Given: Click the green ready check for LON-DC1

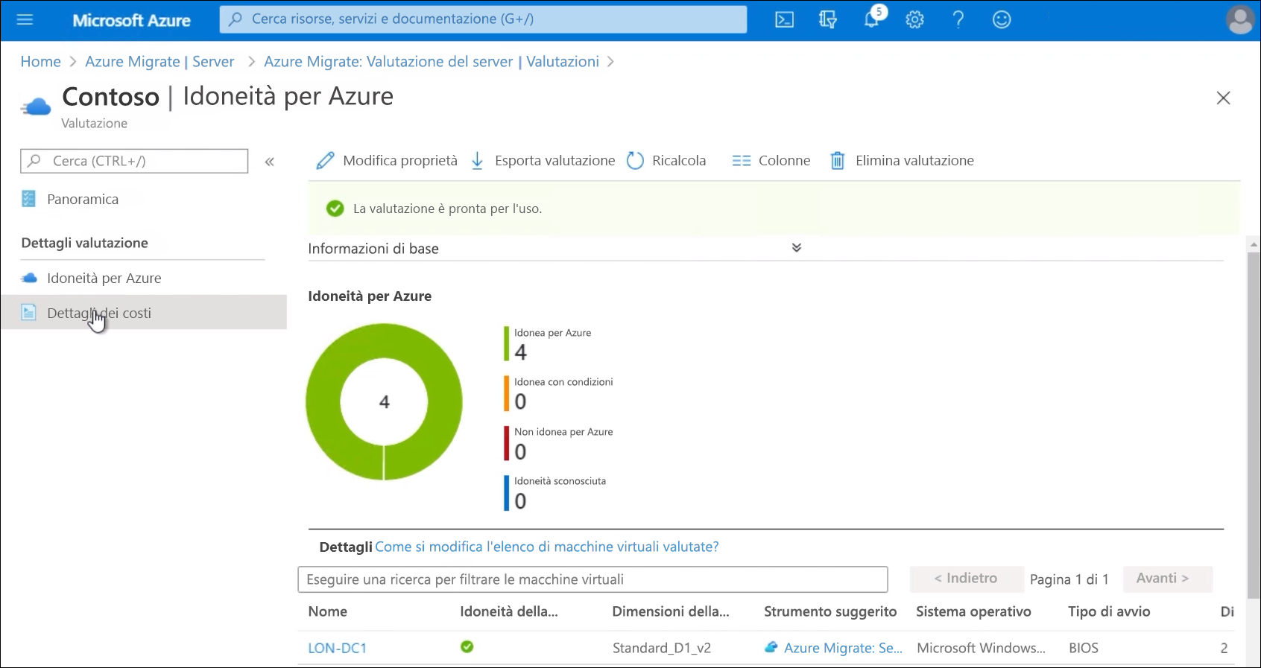Looking at the screenshot, I should pos(467,647).
